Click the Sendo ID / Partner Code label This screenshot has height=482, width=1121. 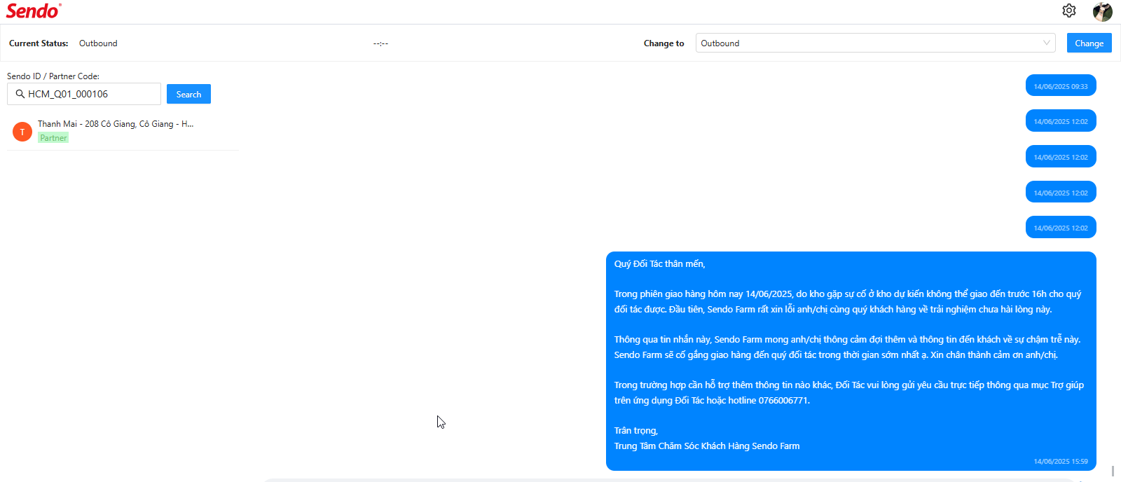(53, 76)
